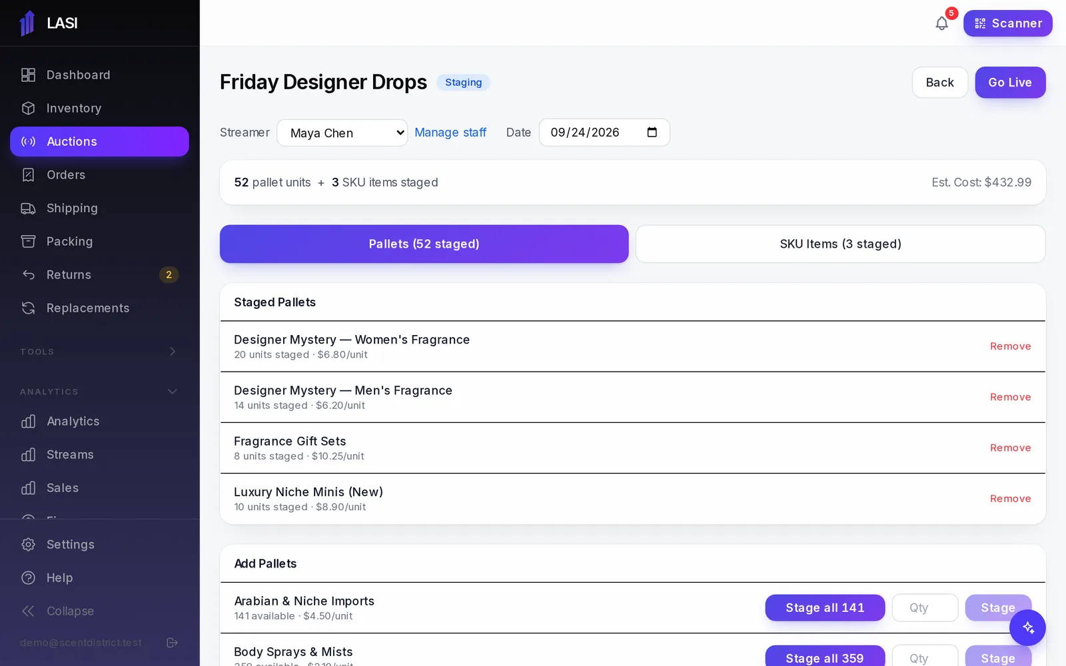This screenshot has width=1066, height=666.
Task: Open the Manage staff link
Action: pyautogui.click(x=450, y=133)
